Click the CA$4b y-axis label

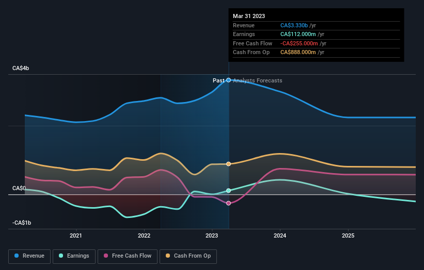21,68
